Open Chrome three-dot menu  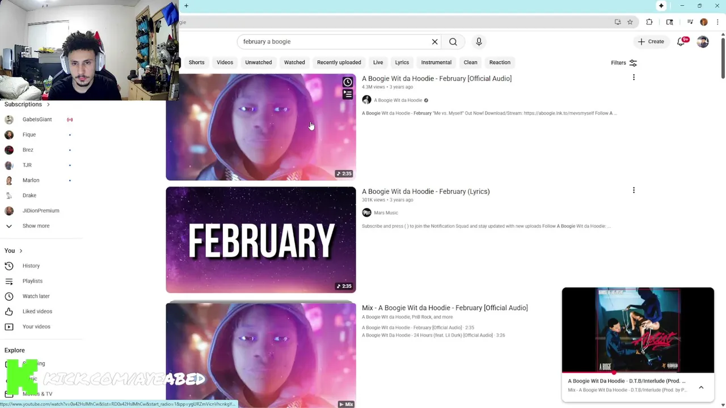coord(717,22)
